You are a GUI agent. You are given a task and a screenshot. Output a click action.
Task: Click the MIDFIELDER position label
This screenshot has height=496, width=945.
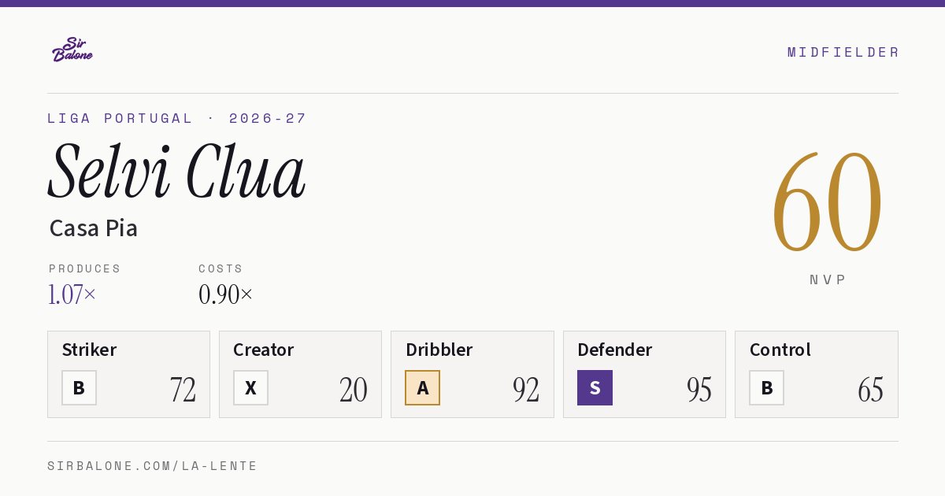coord(843,52)
